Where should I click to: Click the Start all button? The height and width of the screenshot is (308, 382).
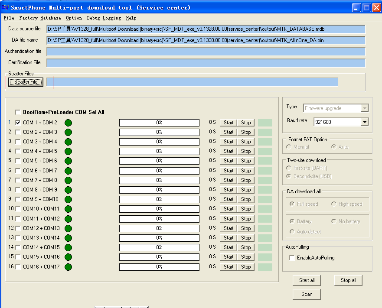point(307,280)
